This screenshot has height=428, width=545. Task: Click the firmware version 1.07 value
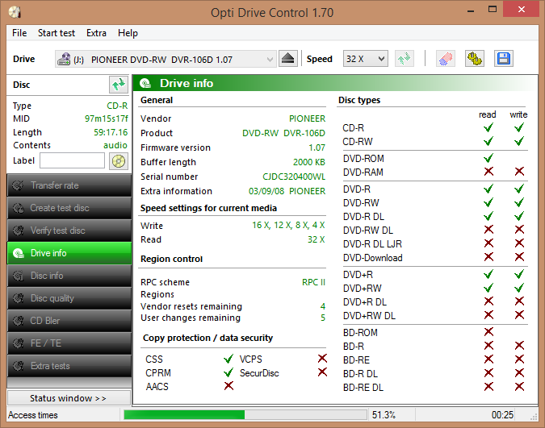pyautogui.click(x=317, y=148)
